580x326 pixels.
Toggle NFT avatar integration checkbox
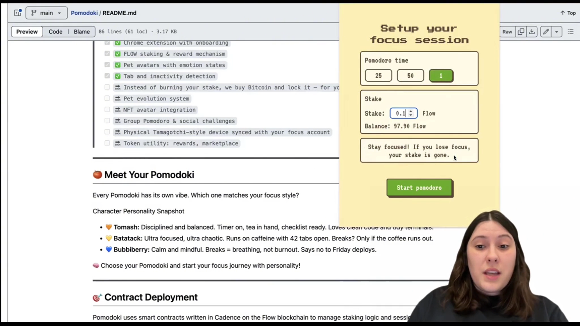pos(107,109)
